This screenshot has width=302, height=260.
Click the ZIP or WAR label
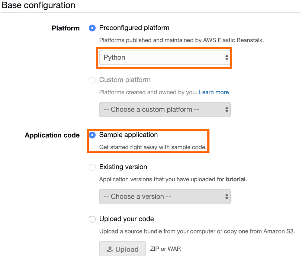pos(165,249)
